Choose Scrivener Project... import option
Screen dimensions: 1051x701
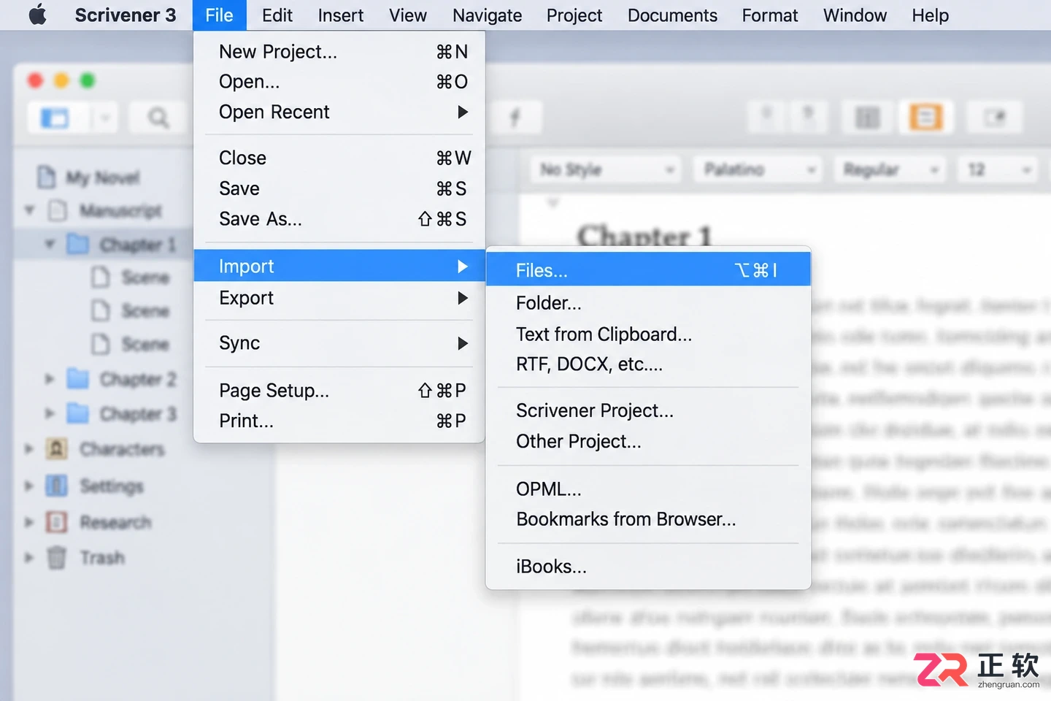coord(648,410)
